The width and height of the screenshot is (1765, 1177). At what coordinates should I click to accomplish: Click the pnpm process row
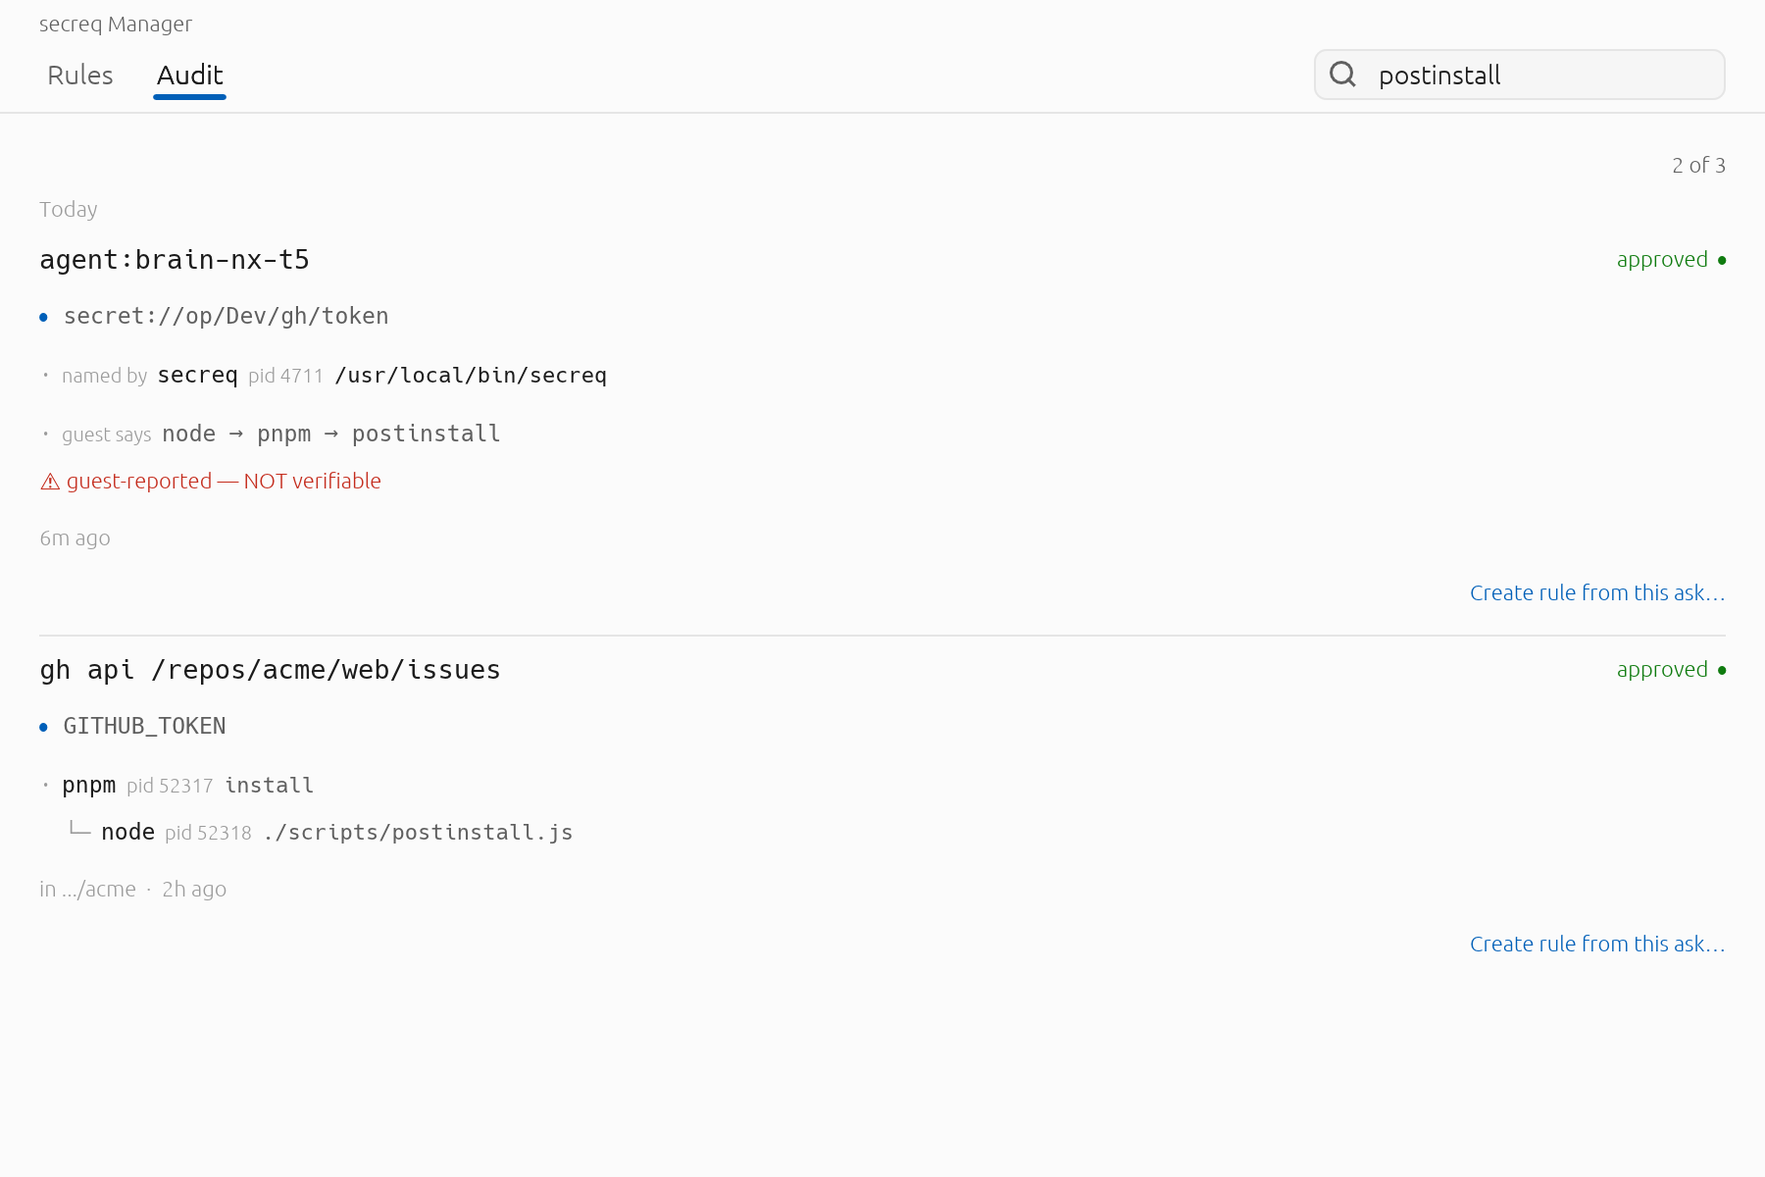(x=187, y=786)
